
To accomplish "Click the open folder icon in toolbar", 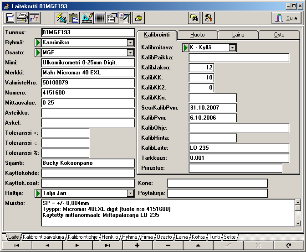I will click(x=138, y=18).
